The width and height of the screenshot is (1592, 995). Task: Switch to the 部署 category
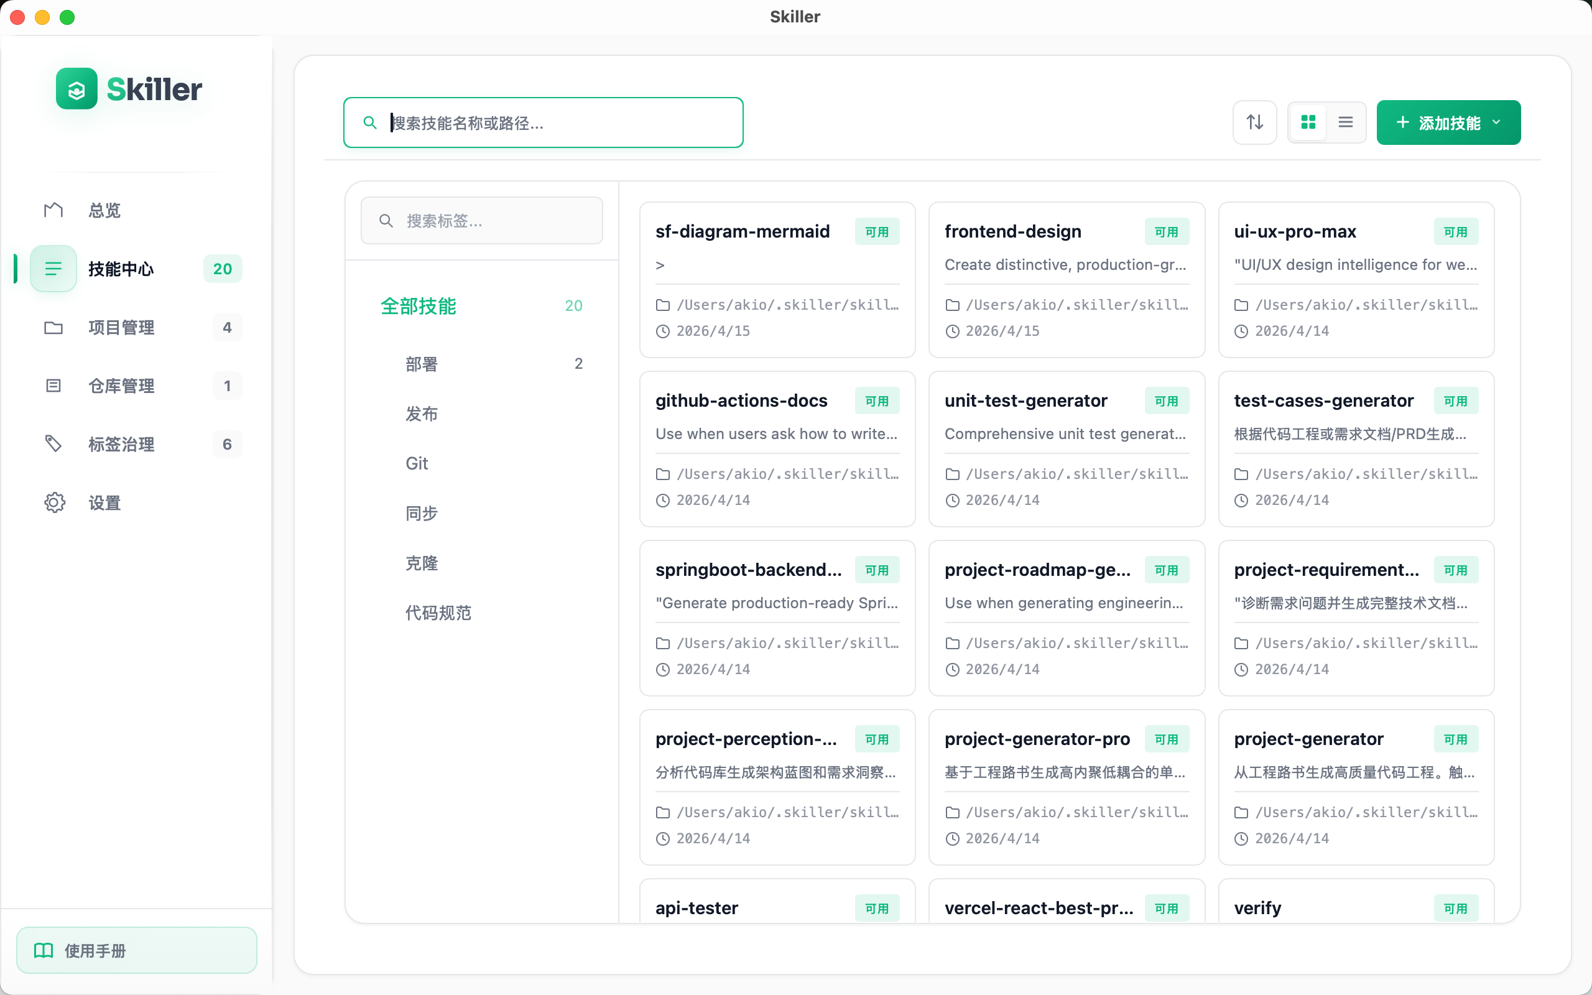pyautogui.click(x=421, y=363)
